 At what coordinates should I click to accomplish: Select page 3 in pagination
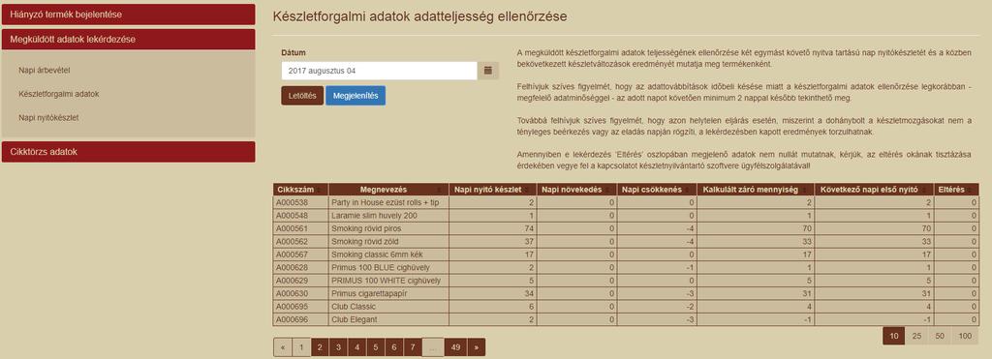[338, 347]
